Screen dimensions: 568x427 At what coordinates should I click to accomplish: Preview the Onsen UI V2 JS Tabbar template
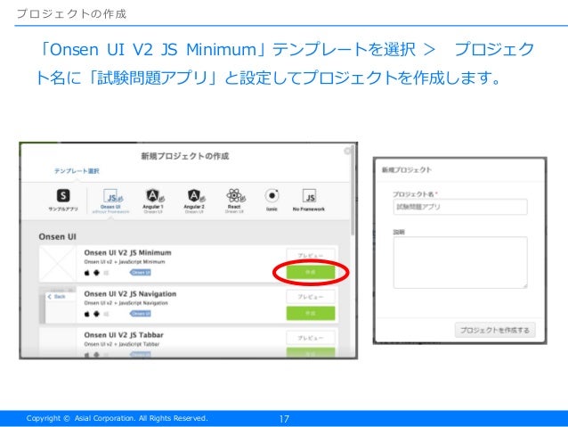(x=311, y=338)
